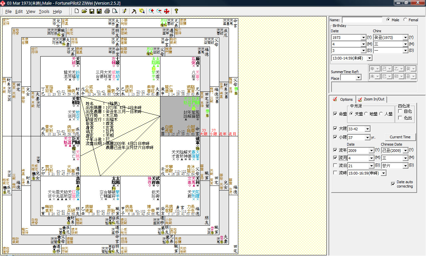Click the New document toolbar icon
This screenshot has width=426, height=256.
click(77, 11)
